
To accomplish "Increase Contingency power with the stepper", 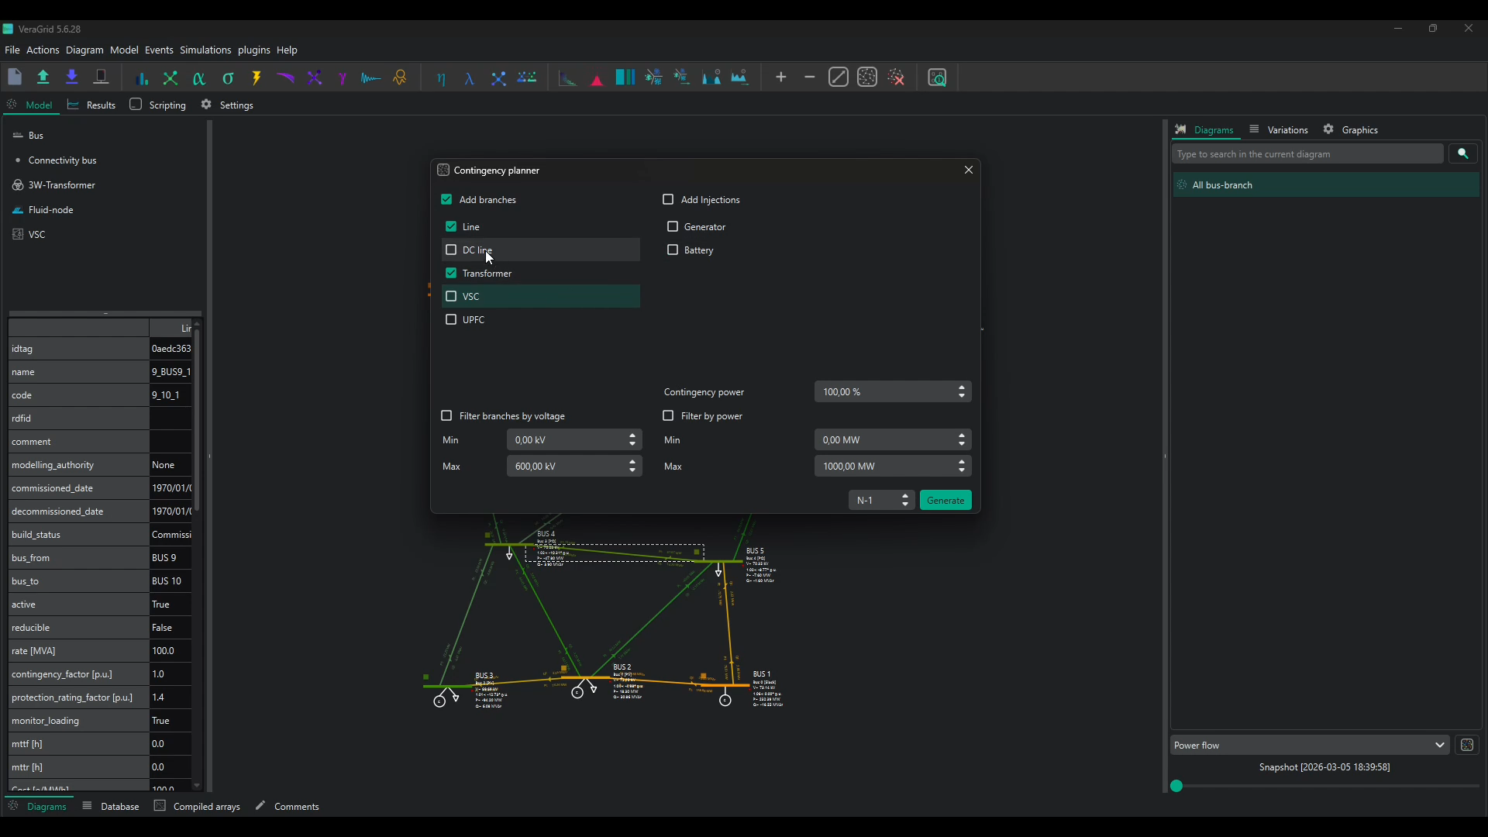I will 962,388.
